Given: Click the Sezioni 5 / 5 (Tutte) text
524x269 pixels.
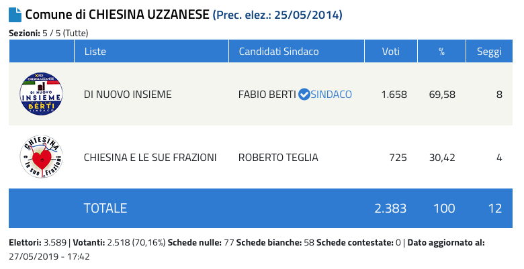Looking at the screenshot, I should 48,34.
